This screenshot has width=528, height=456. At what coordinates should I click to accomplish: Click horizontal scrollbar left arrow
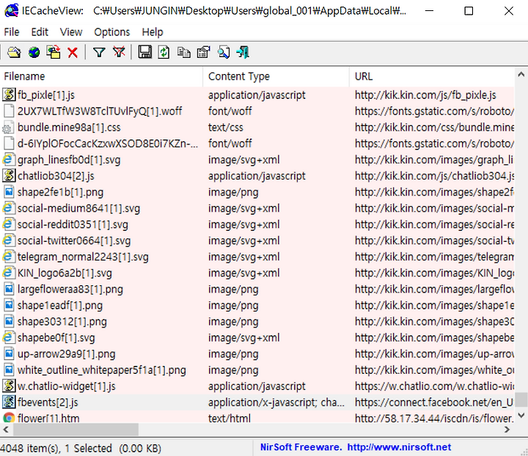point(6,430)
